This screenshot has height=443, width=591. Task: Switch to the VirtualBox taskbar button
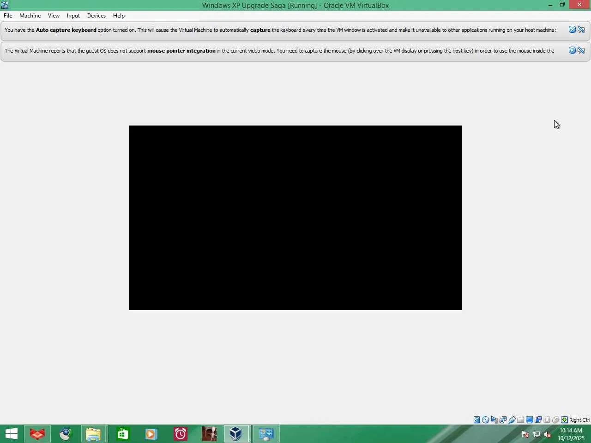point(236,434)
